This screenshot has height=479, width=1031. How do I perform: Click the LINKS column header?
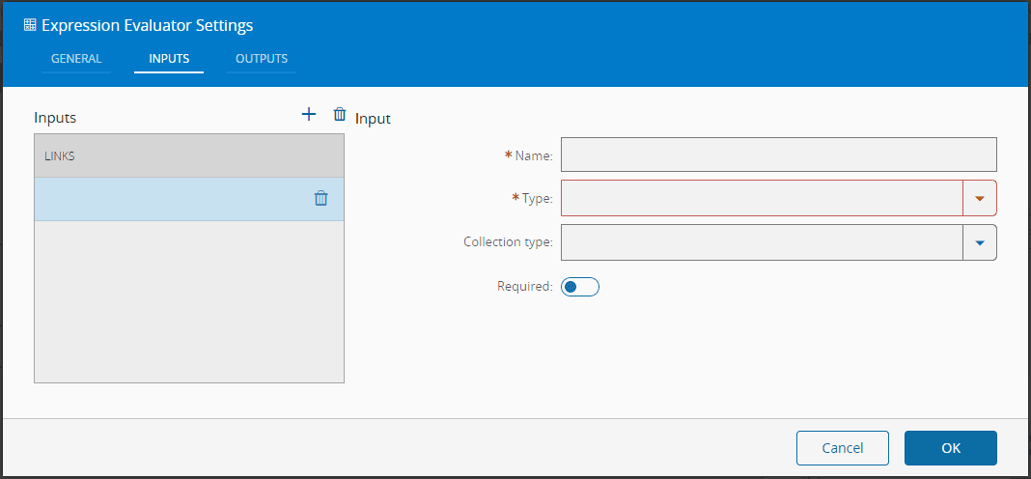[188, 155]
